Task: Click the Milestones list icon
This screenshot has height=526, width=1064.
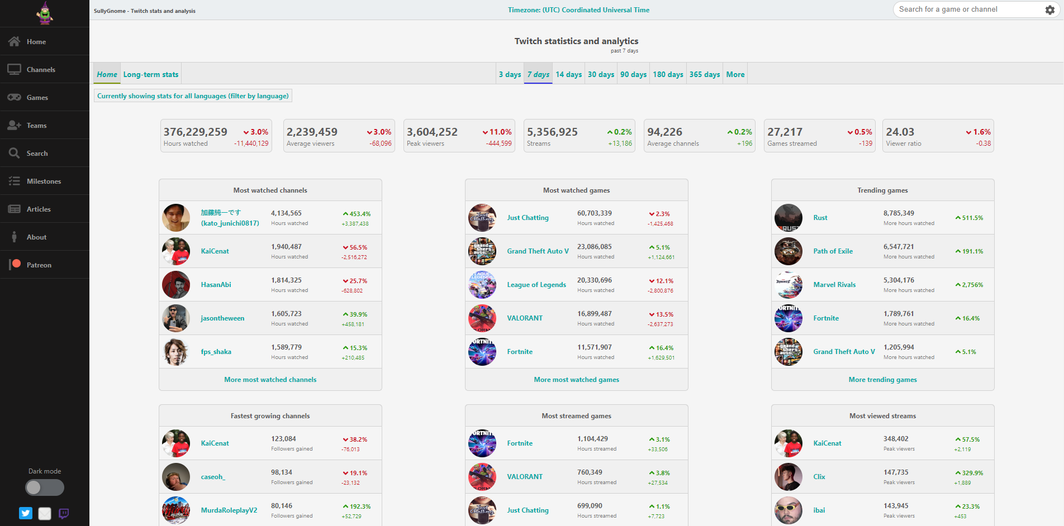Action: coord(15,181)
